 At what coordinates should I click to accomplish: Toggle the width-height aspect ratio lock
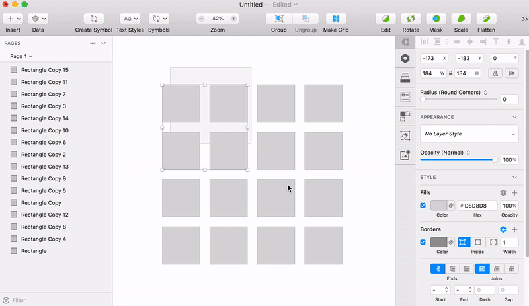451,73
